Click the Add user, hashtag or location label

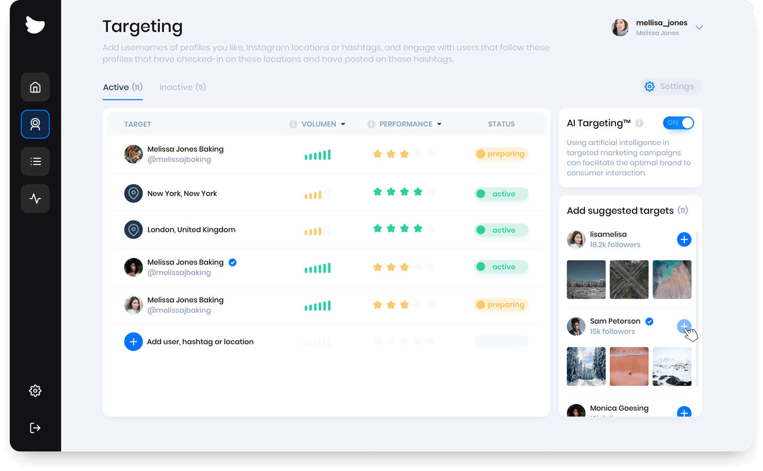[200, 341]
